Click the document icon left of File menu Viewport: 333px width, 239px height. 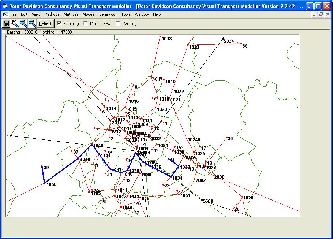[5, 14]
